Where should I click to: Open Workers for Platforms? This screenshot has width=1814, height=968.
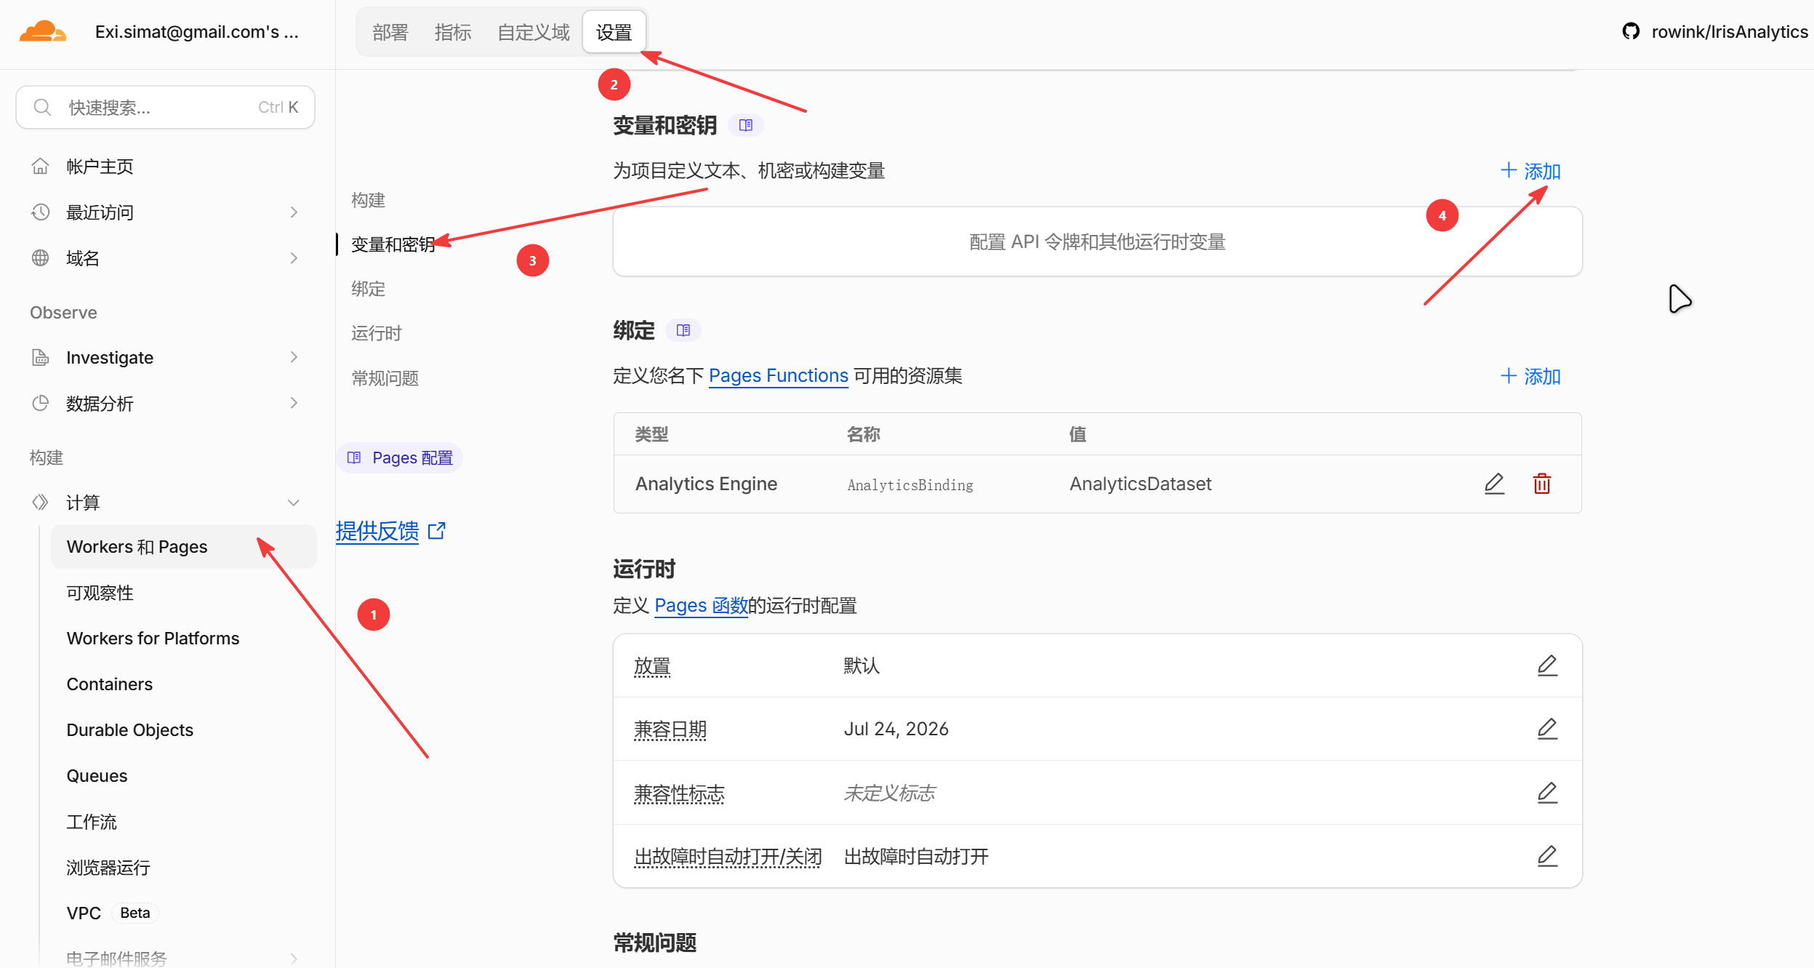(153, 639)
